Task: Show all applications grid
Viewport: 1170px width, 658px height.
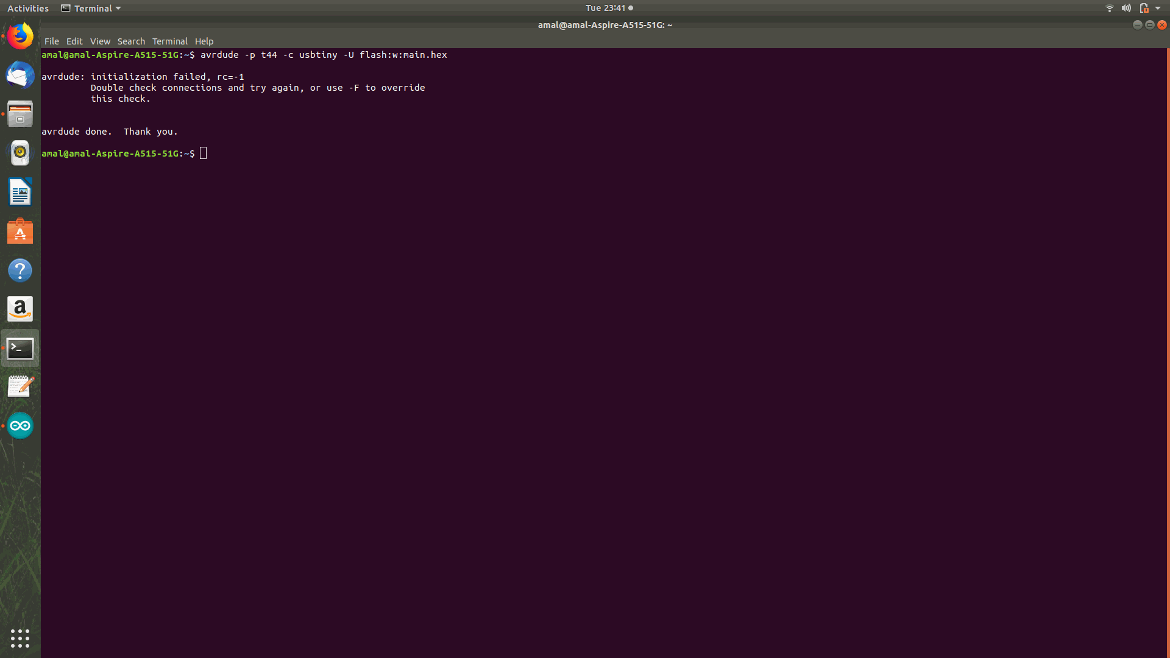Action: coord(20,638)
